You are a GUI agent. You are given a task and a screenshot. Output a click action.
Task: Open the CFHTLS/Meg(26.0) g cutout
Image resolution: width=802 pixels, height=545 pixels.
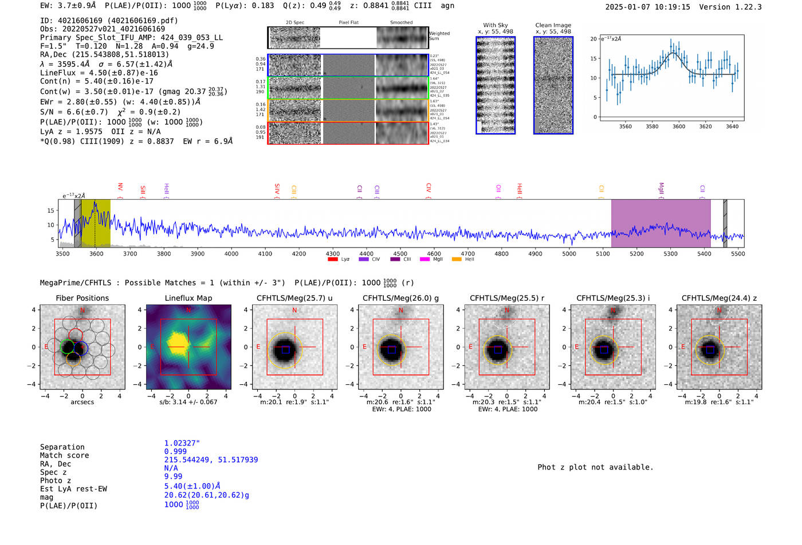[x=401, y=347]
